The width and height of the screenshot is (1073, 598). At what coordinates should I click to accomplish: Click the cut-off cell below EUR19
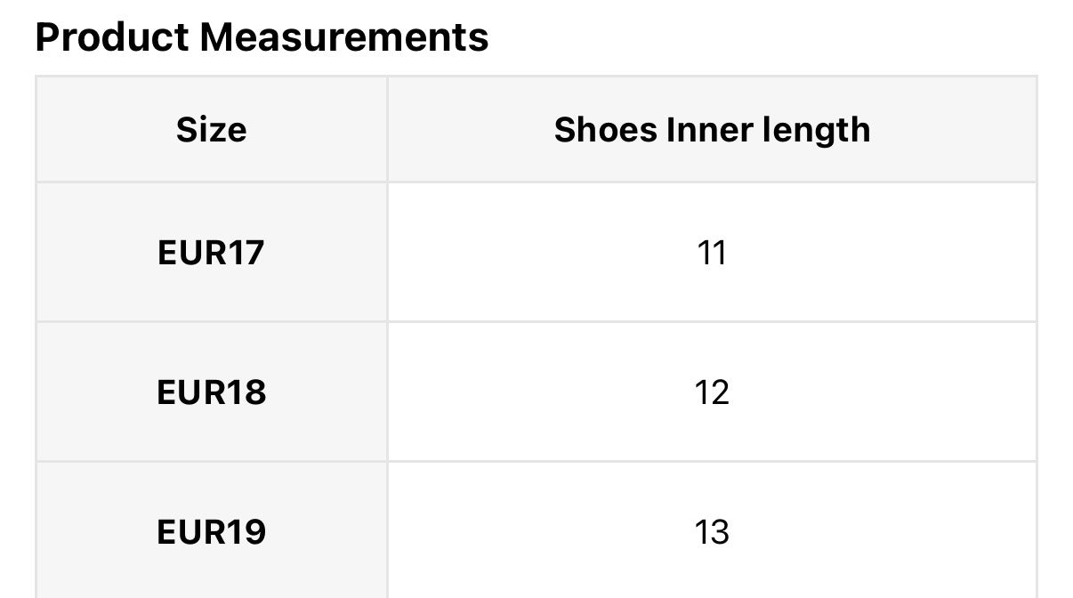point(211,593)
